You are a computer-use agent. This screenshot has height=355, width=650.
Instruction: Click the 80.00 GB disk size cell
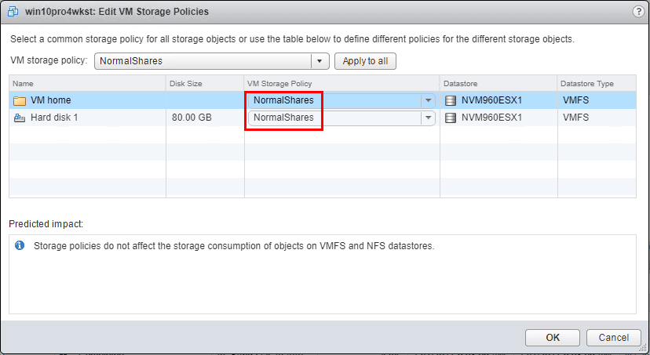192,118
